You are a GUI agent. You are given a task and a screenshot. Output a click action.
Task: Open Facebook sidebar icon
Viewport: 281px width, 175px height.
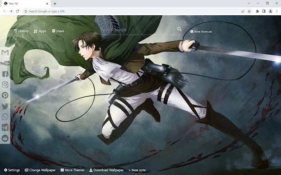click(x=5, y=74)
